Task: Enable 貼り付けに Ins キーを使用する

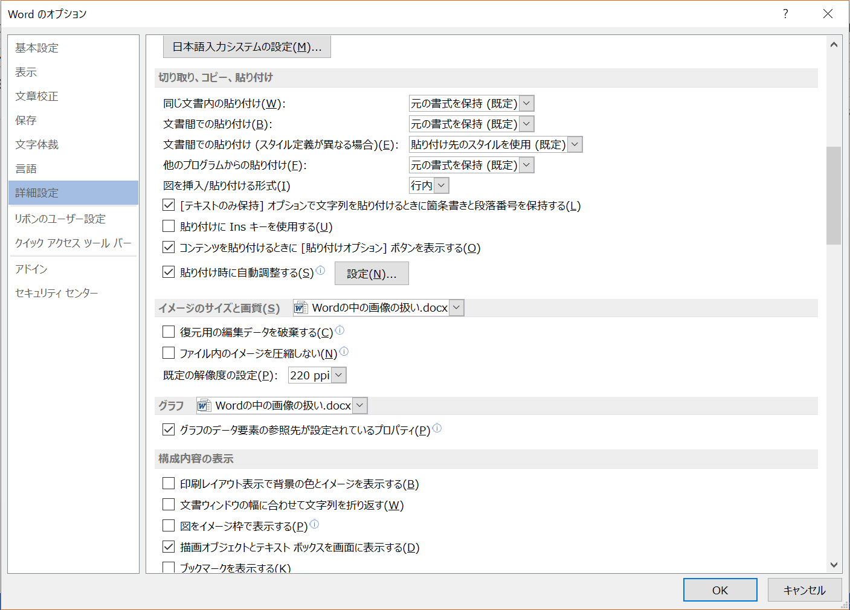Action: 168,226
